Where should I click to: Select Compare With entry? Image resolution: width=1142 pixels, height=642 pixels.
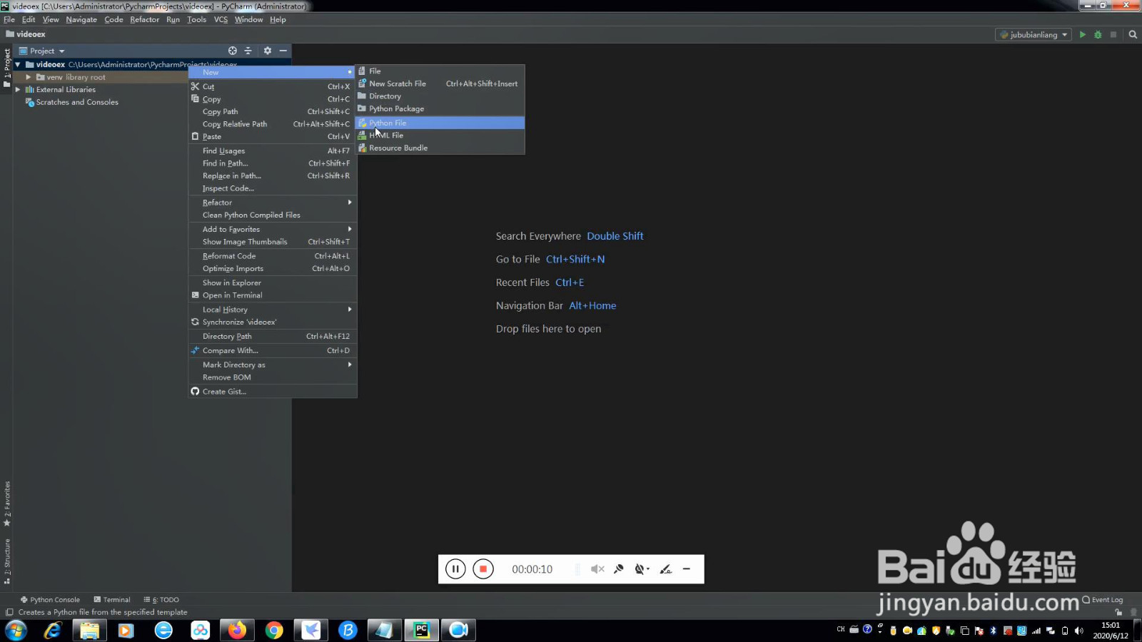pos(273,350)
